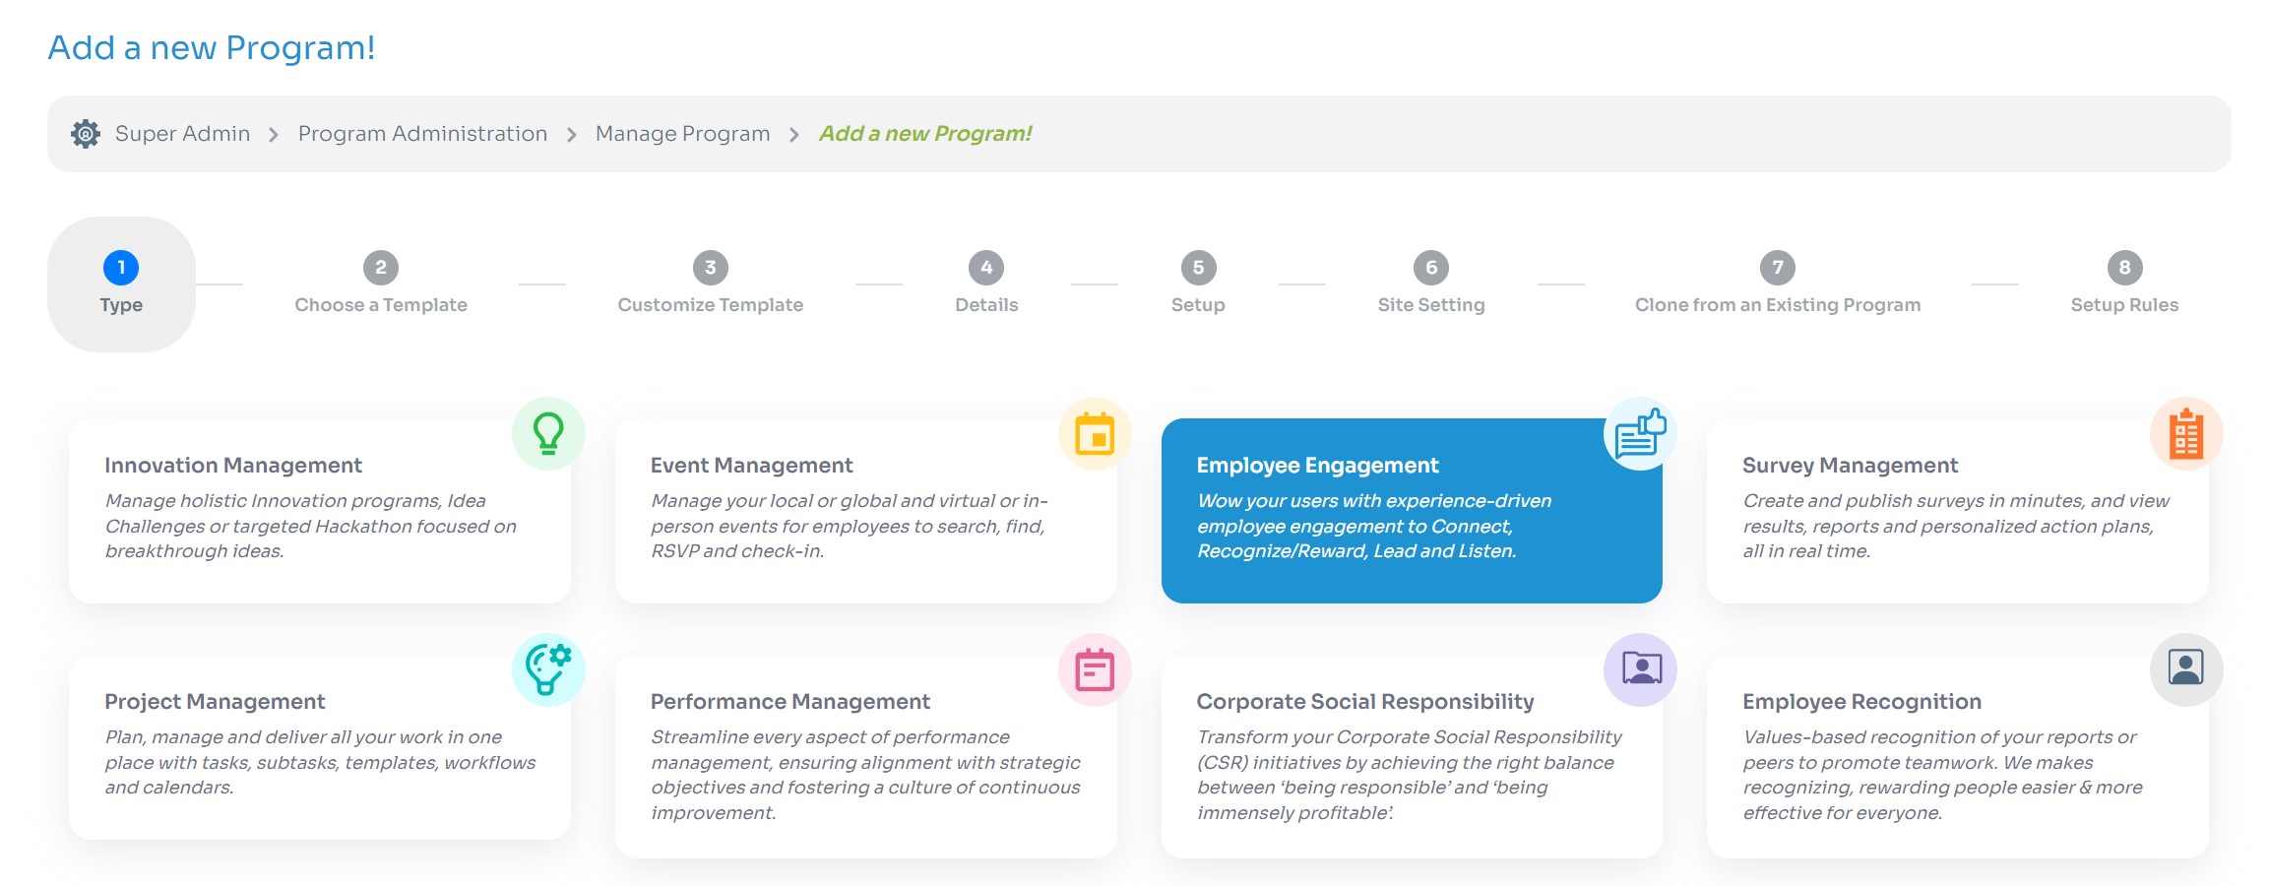Screen dimensions: 2269x886
Task: Open the Super Admin breadcrumb link
Action: coord(182,134)
